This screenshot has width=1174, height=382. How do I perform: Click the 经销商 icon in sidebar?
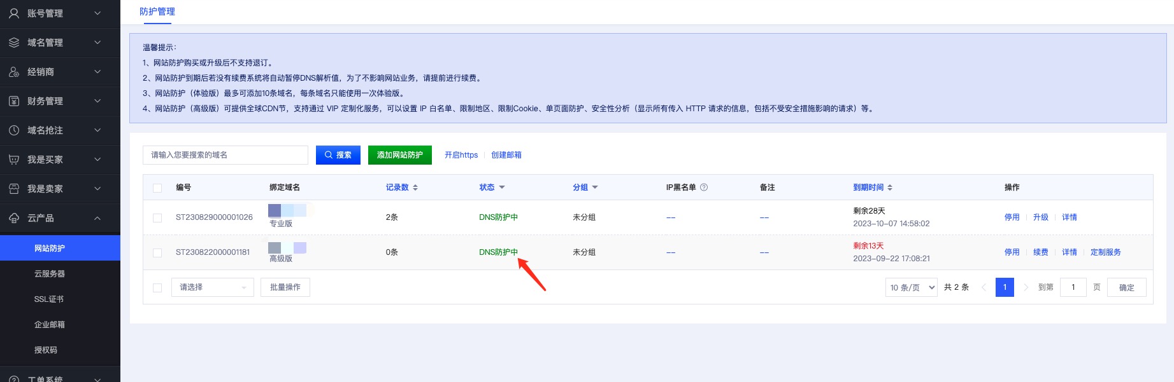[x=14, y=72]
